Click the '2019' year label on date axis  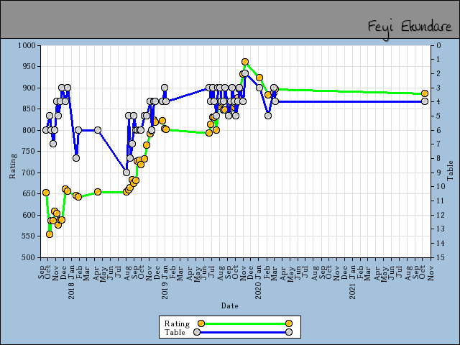point(165,290)
